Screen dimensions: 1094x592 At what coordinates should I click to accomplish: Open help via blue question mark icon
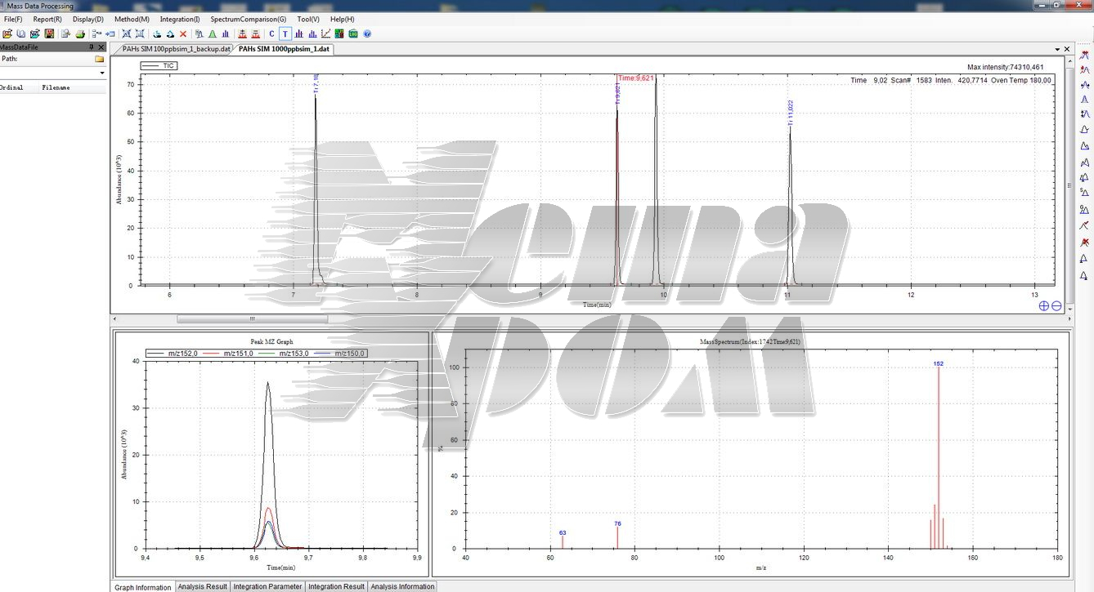(x=367, y=34)
